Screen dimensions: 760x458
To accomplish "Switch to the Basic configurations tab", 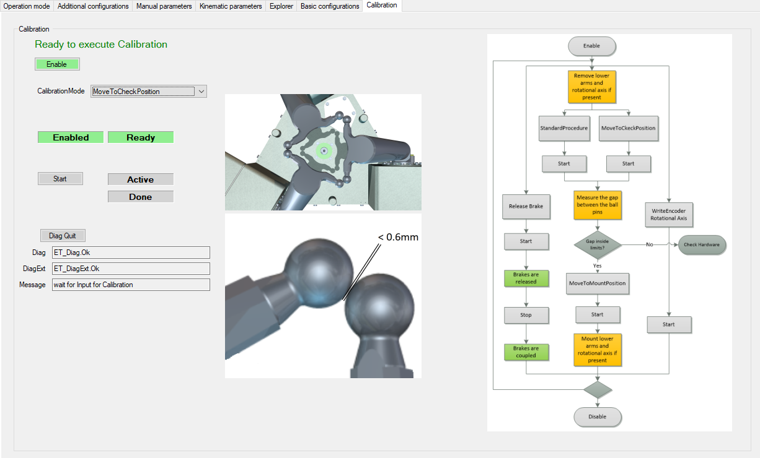I will [x=330, y=6].
